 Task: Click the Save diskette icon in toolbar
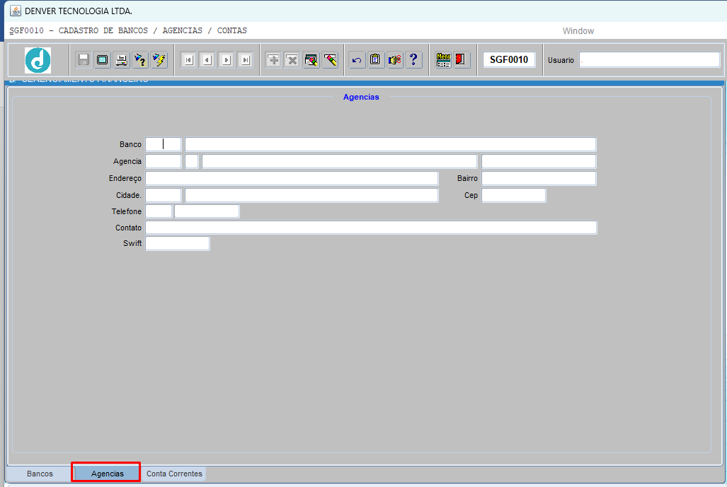(x=84, y=60)
